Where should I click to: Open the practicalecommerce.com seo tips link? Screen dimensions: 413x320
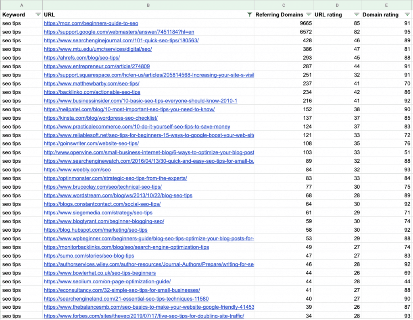(x=137, y=127)
